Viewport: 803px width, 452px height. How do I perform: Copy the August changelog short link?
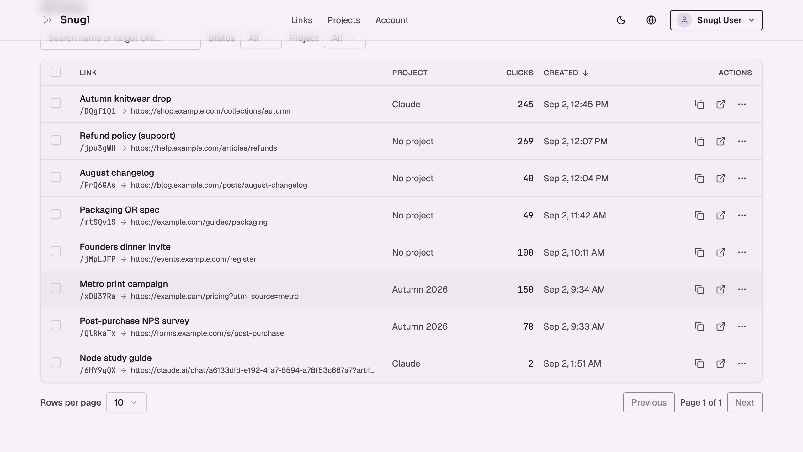699,178
